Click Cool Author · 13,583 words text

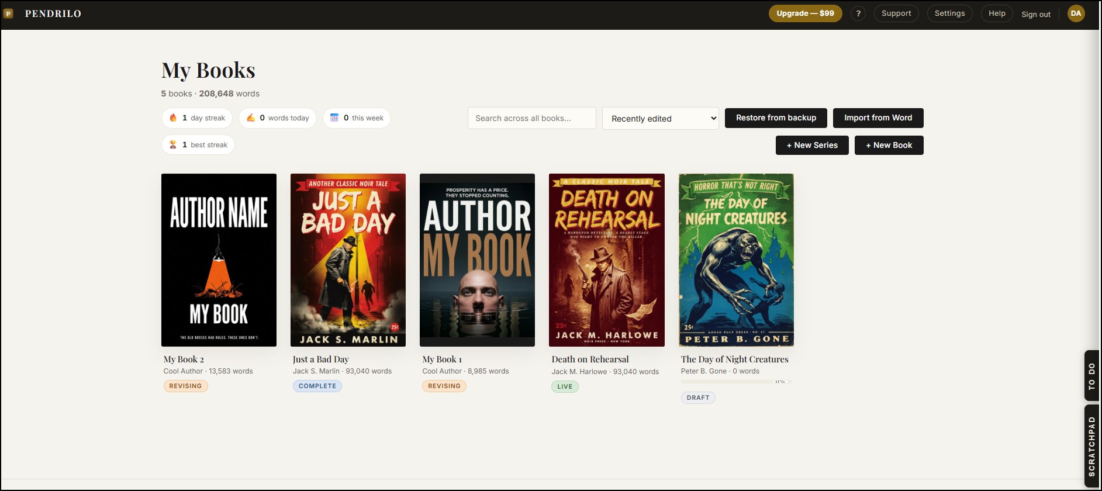click(208, 371)
